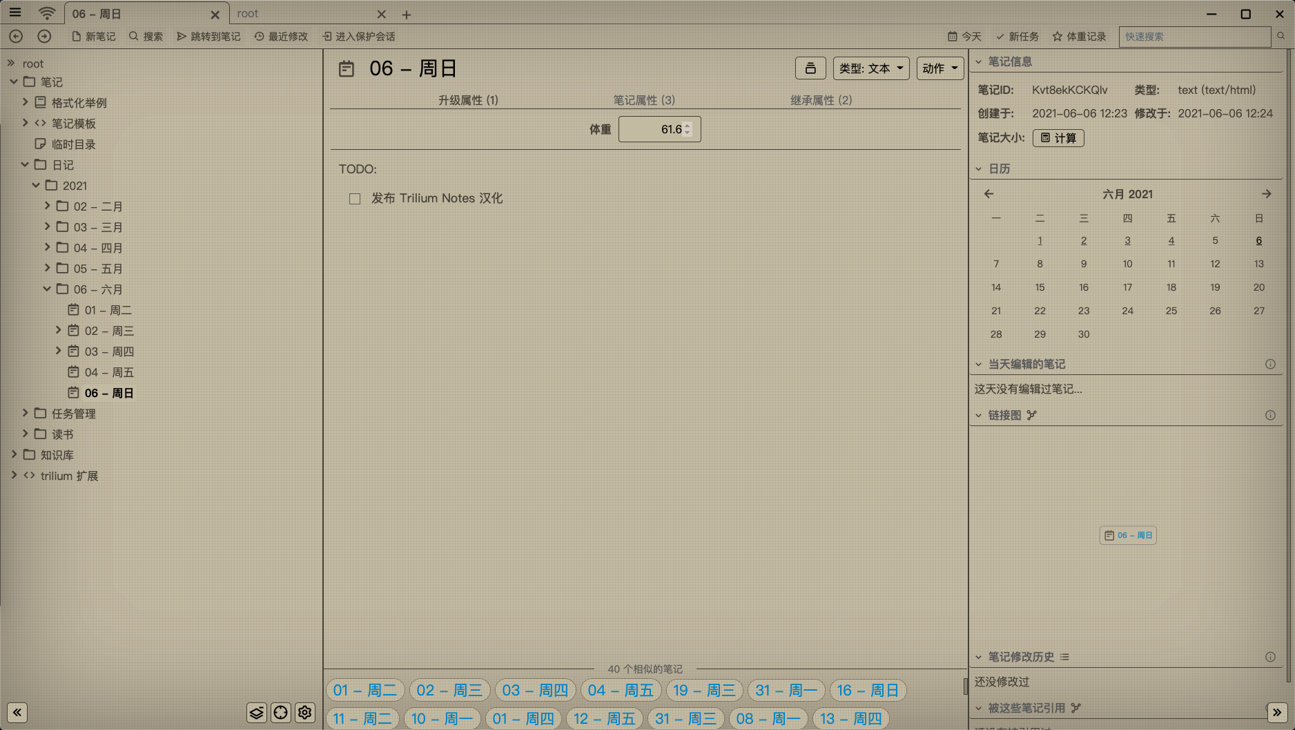Increase 体重 value with stepper arrow

click(x=688, y=126)
